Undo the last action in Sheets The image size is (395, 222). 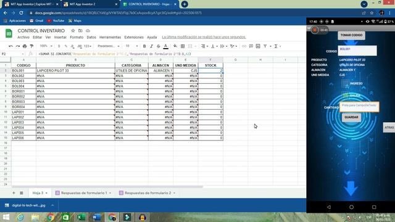10,46
